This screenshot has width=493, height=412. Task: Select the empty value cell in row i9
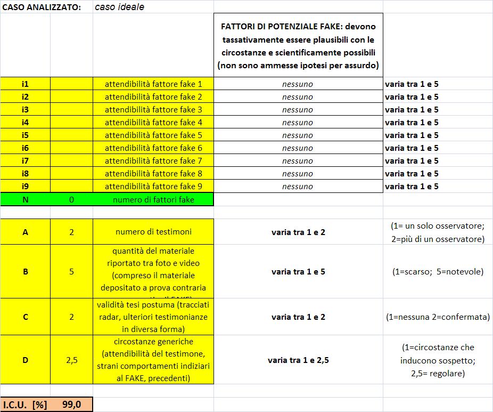click(71, 187)
